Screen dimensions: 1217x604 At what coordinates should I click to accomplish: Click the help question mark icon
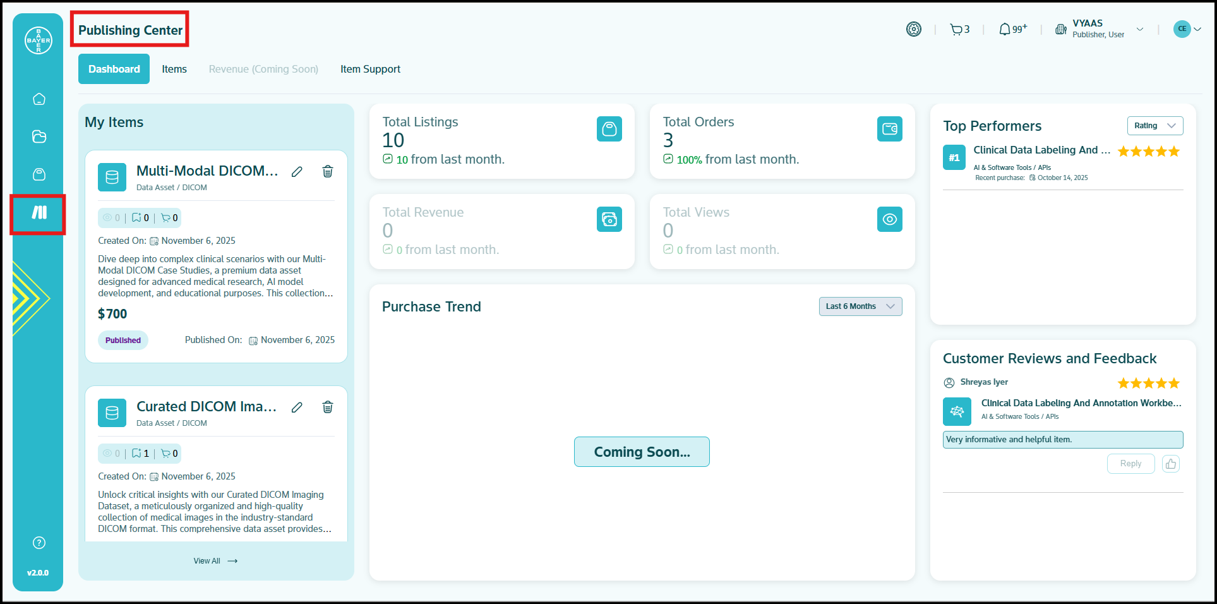(x=39, y=543)
